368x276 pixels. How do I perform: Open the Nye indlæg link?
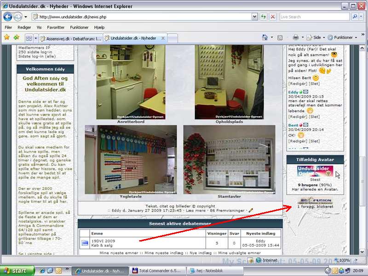(x=201, y=253)
